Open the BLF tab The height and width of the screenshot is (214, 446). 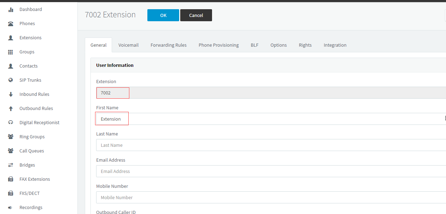pyautogui.click(x=254, y=45)
